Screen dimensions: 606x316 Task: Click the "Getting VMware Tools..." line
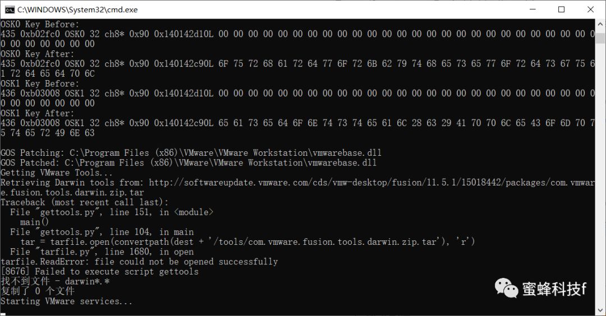57,173
